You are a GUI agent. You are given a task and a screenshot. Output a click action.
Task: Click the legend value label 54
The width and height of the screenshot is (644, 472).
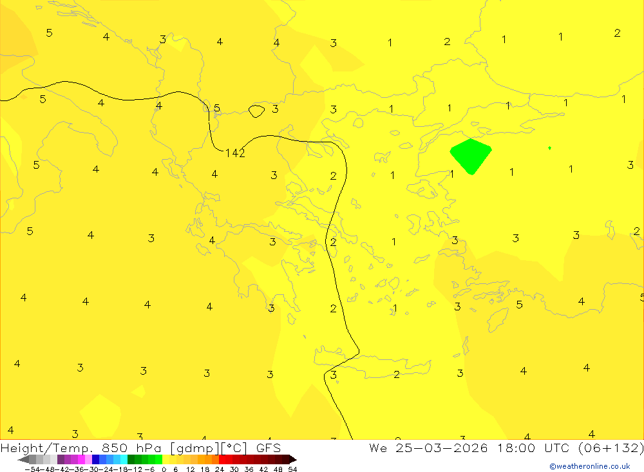coord(292,469)
